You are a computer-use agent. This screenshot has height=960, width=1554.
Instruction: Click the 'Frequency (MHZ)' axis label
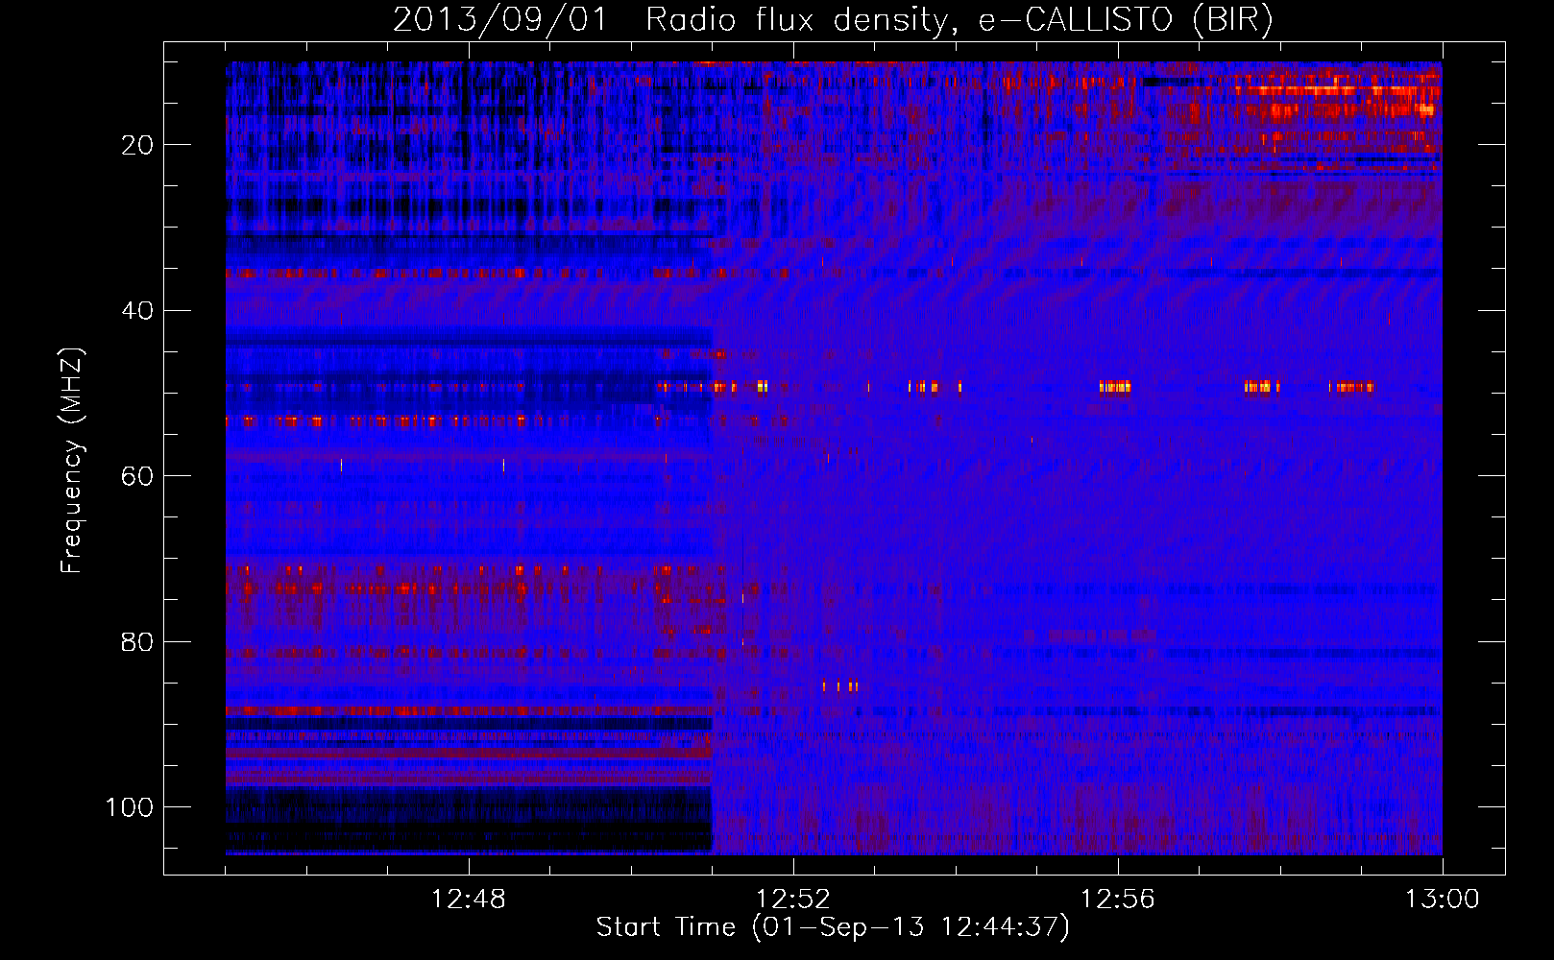coord(72,460)
